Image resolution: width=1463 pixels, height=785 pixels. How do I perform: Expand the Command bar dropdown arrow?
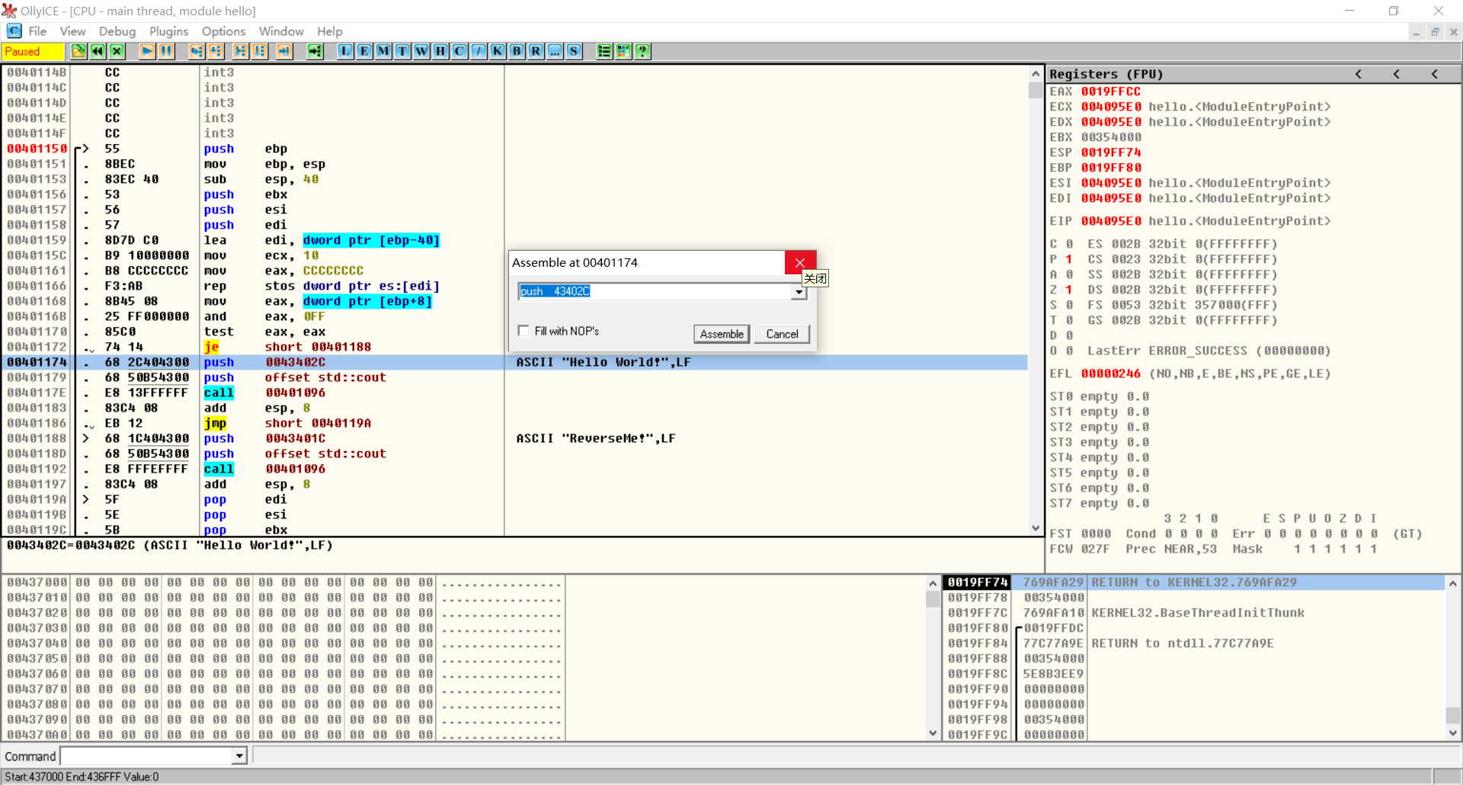click(239, 756)
